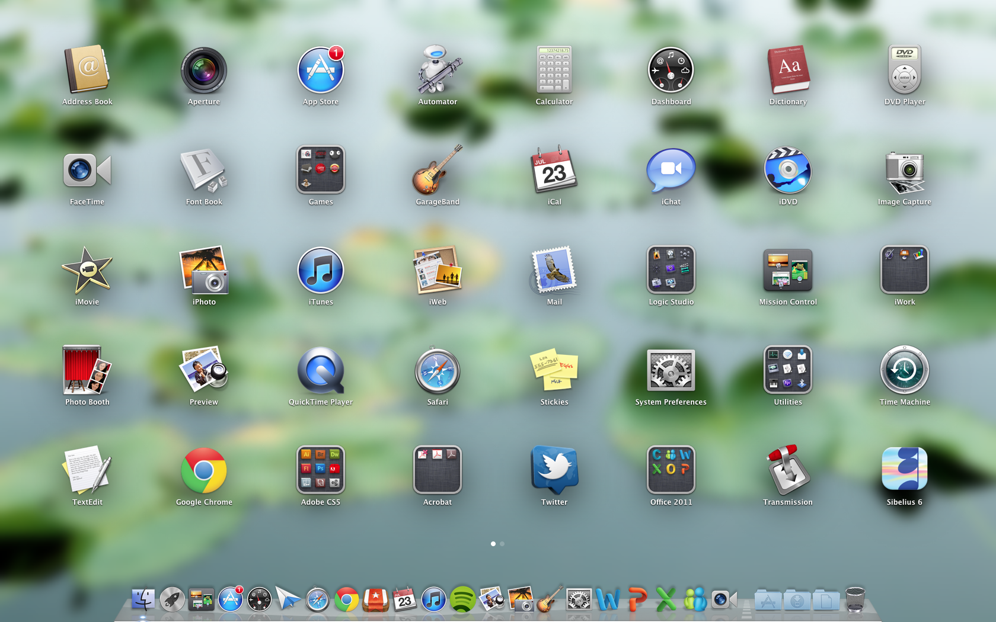Expand the Logic Studio folder
996x622 pixels.
671,270
